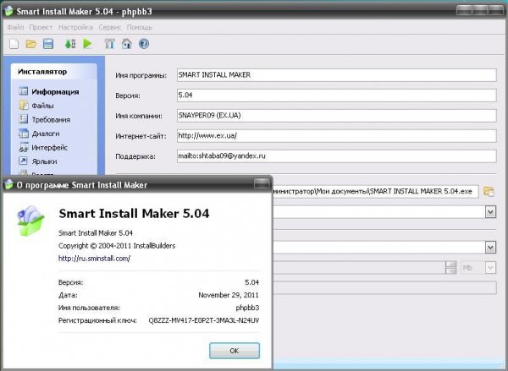This screenshot has width=508, height=371.
Task: Click the About dialog title bar icon
Action: pos(8,185)
